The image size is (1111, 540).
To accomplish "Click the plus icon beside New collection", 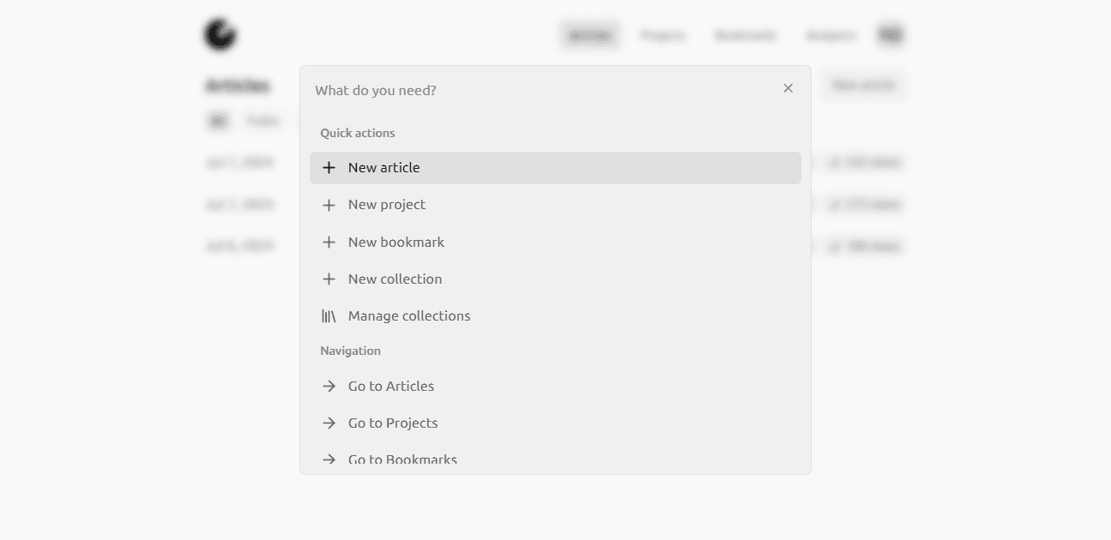I will (x=329, y=279).
